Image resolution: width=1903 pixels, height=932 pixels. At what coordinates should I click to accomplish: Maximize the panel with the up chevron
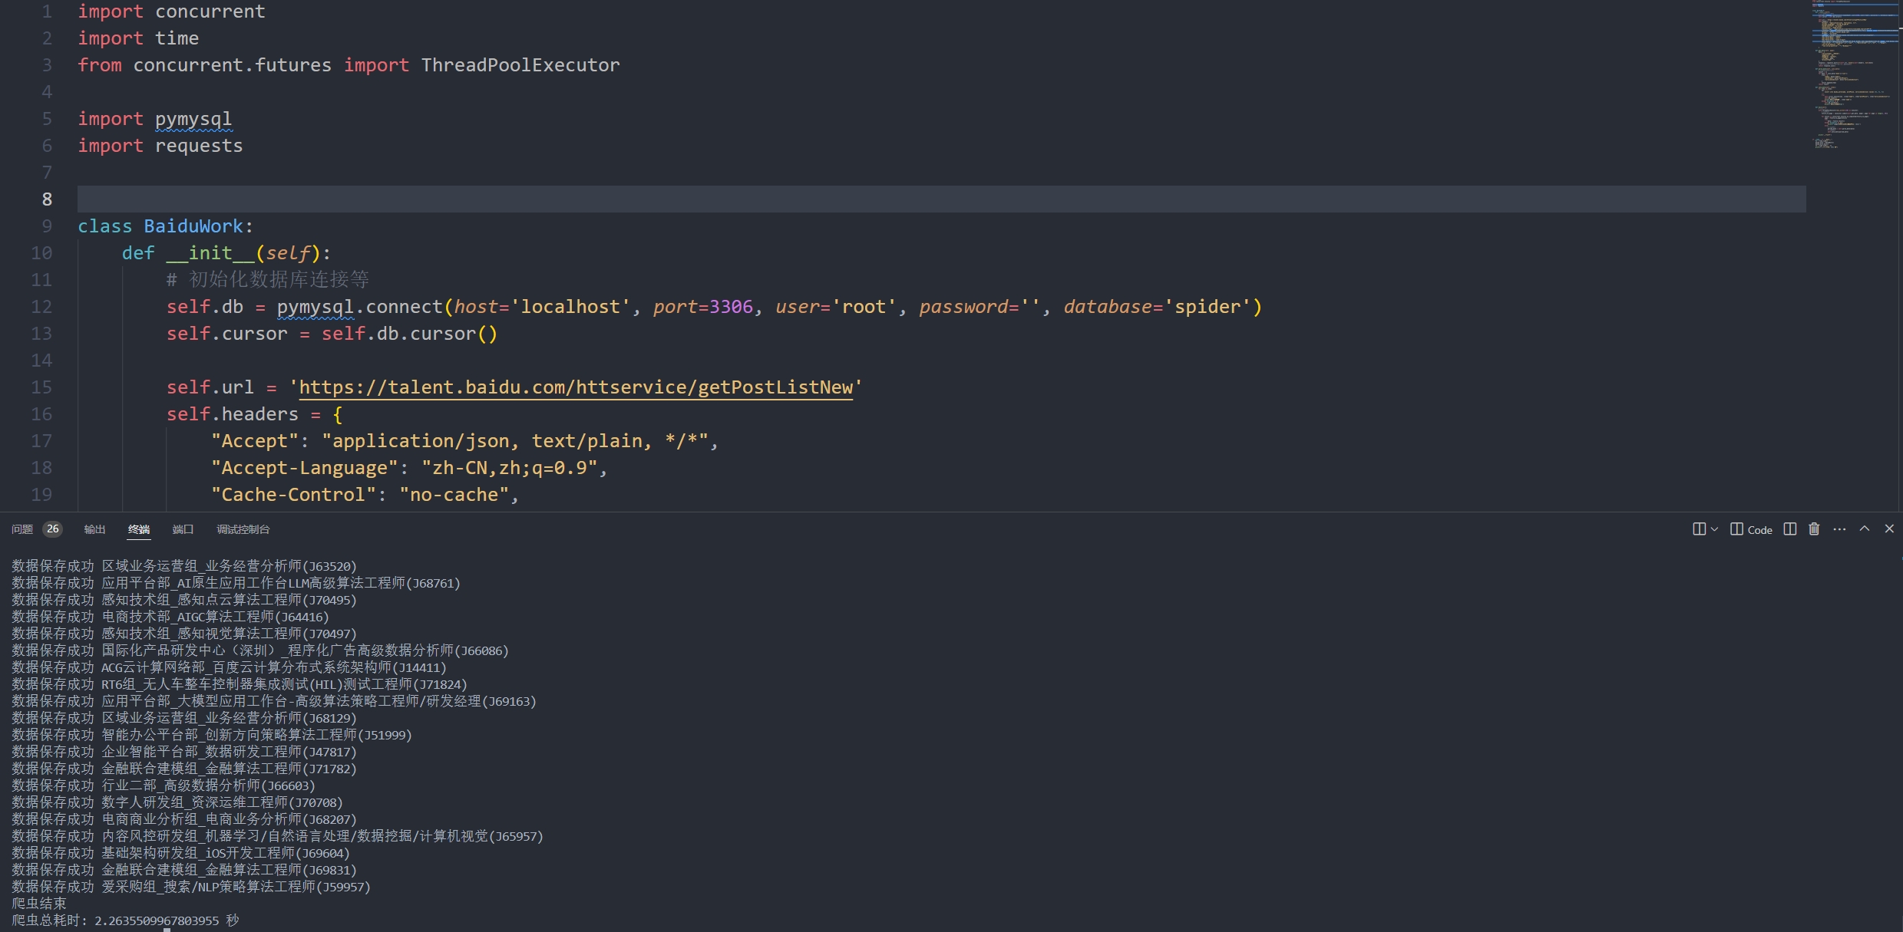(1864, 529)
